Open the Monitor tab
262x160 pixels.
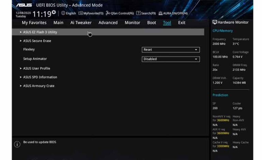pyautogui.click(x=132, y=23)
